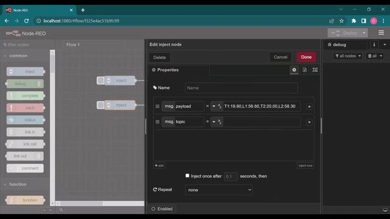
Task: Click into the Name input field
Action: click(x=241, y=88)
